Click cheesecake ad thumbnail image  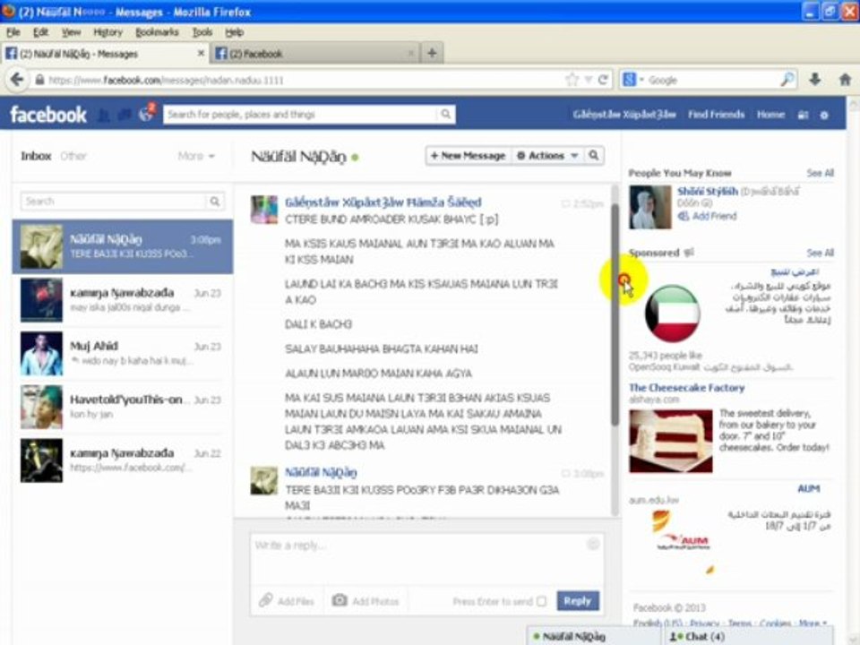tap(671, 441)
